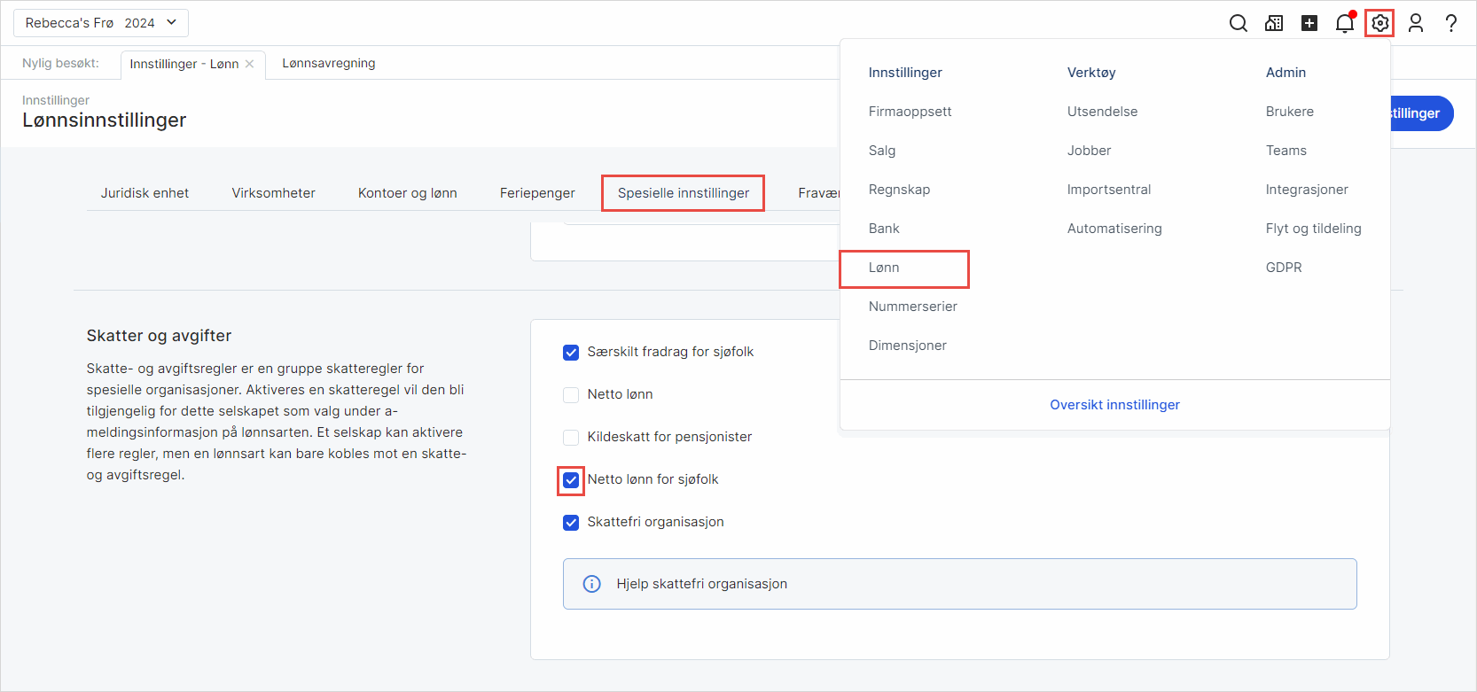Switch to the Feriepenger tab

coord(537,193)
